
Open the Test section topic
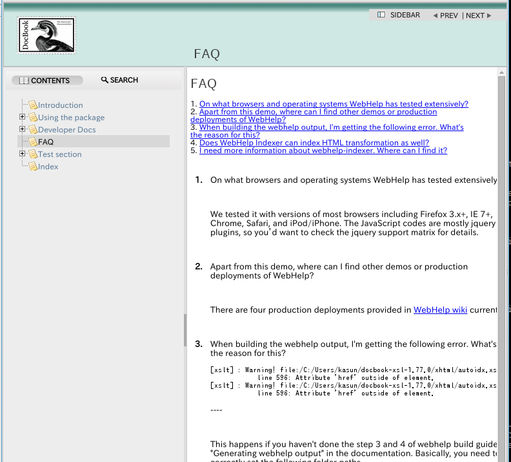click(x=59, y=154)
